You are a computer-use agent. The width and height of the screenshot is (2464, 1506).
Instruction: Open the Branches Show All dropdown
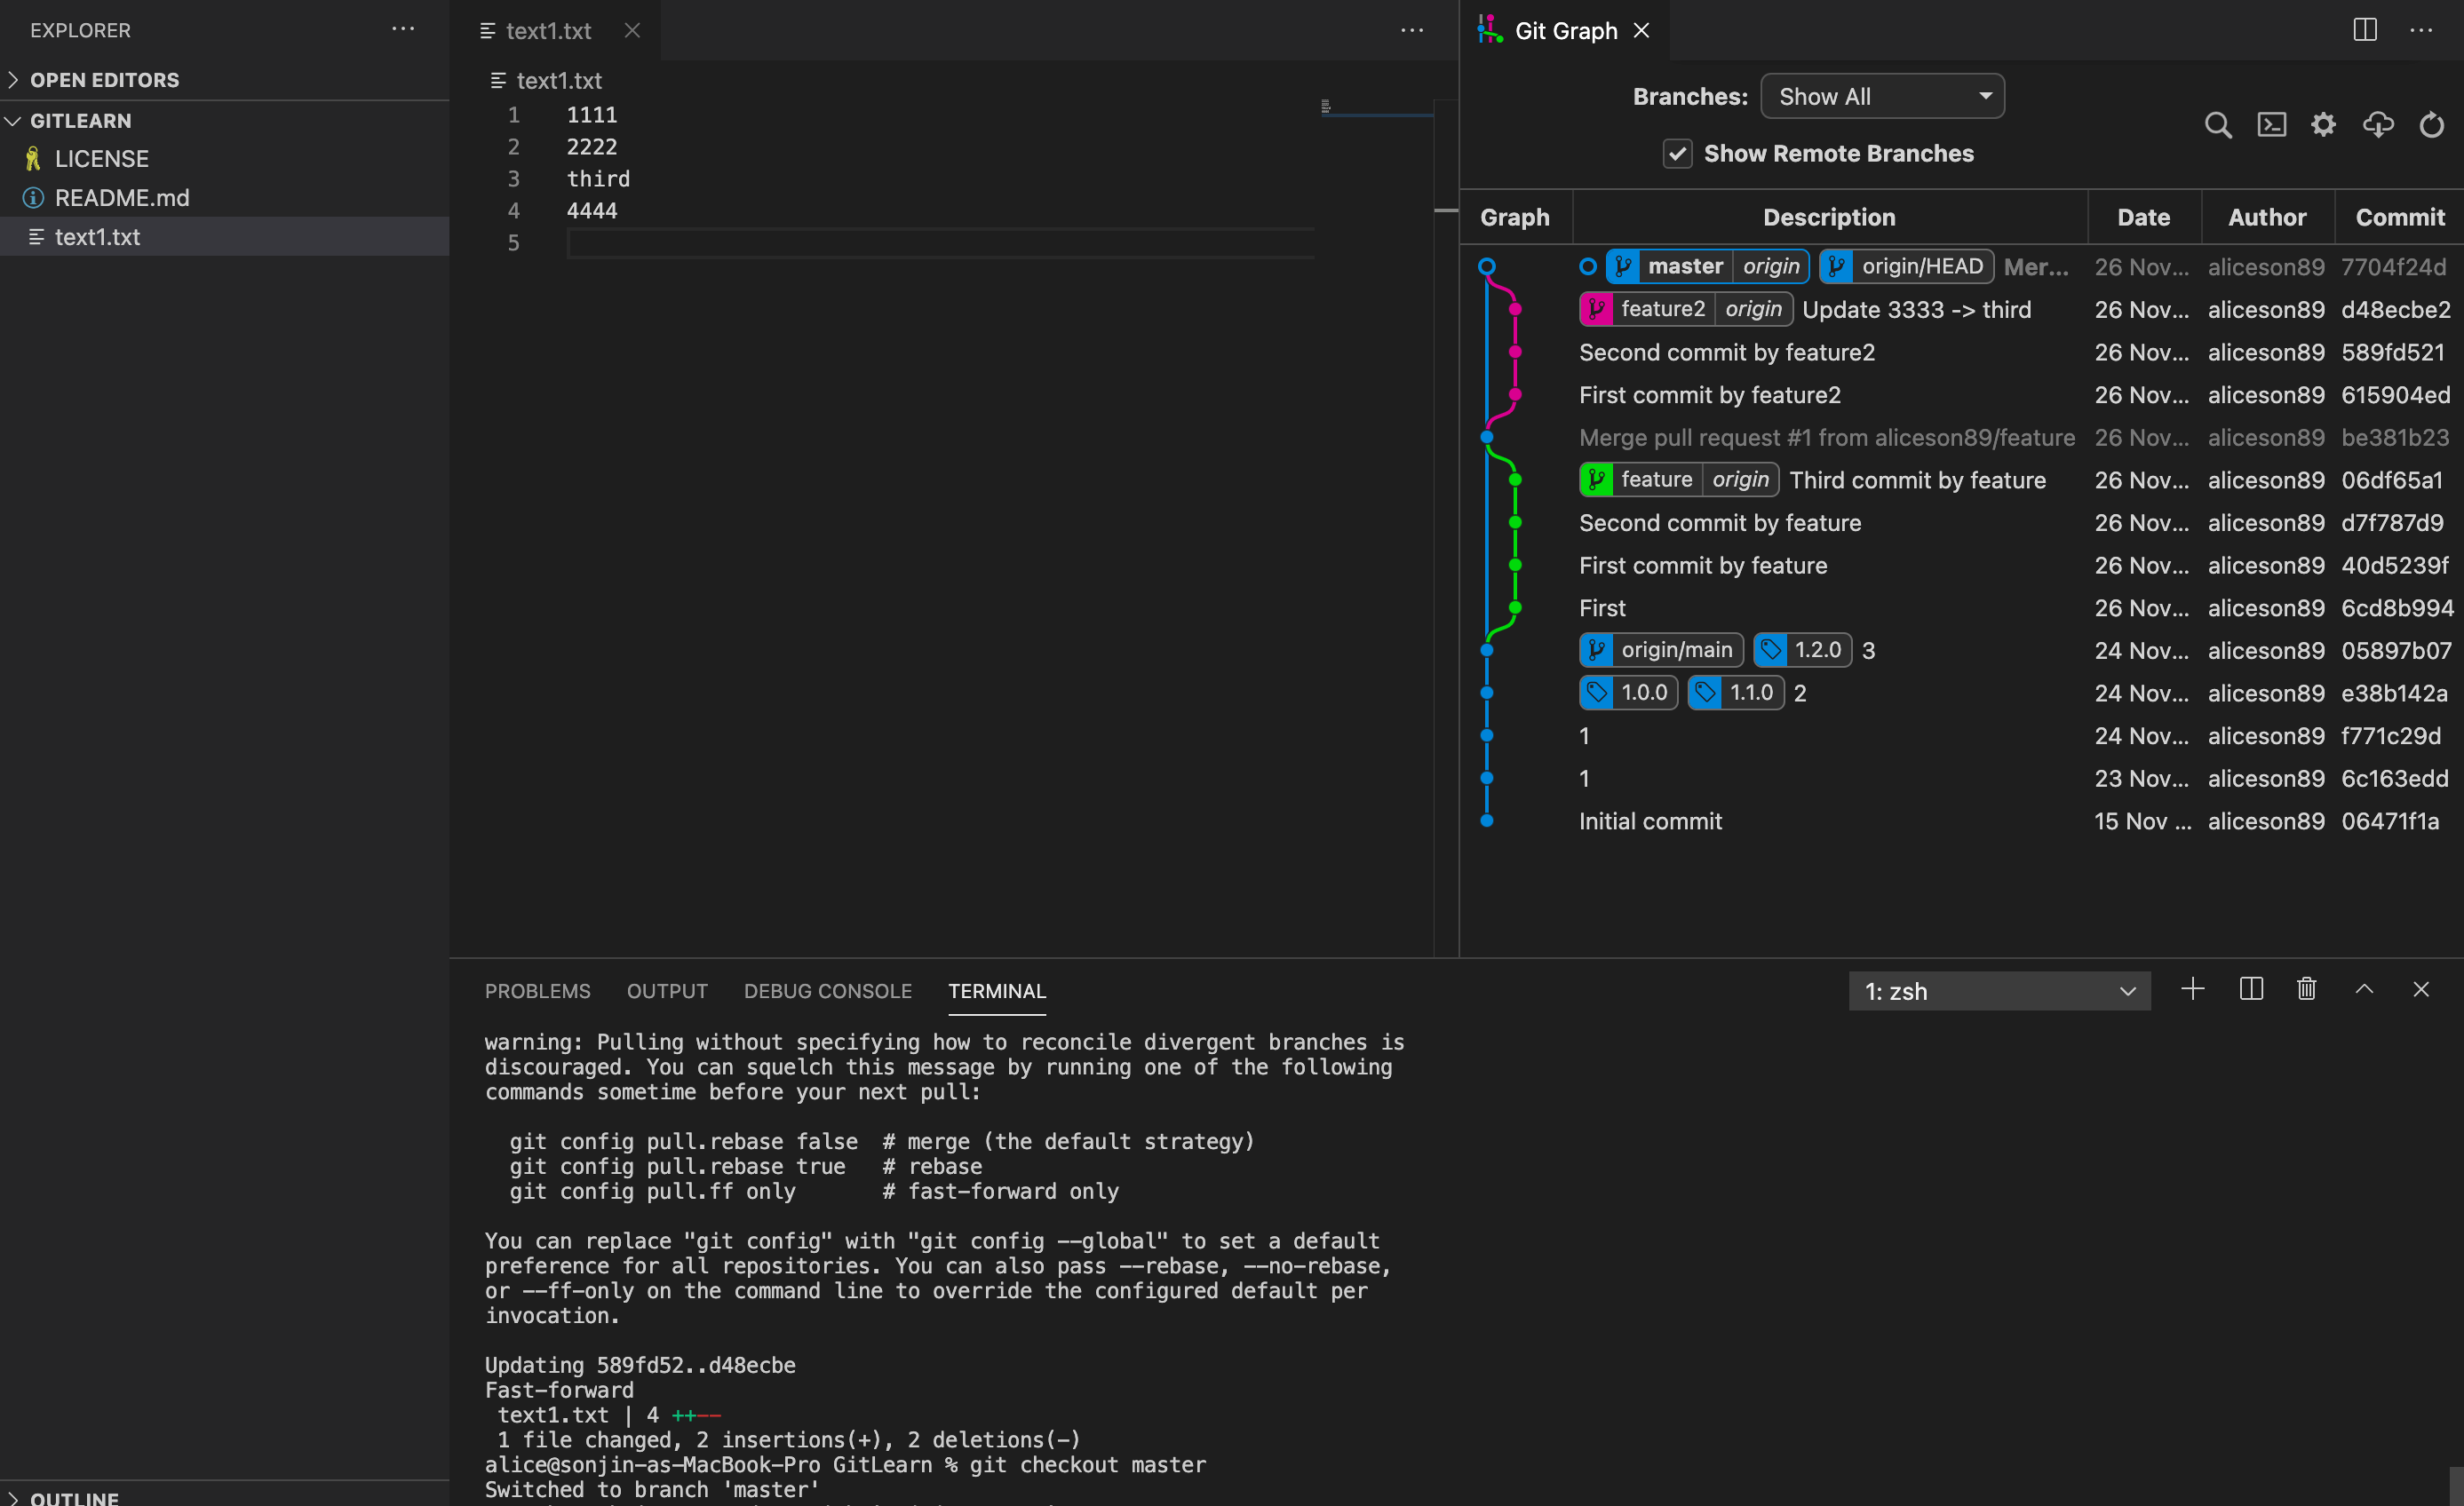[x=1881, y=97]
